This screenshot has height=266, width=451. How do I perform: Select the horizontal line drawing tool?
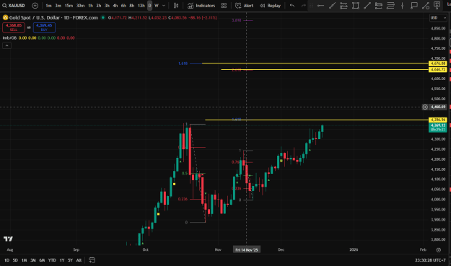point(320,6)
